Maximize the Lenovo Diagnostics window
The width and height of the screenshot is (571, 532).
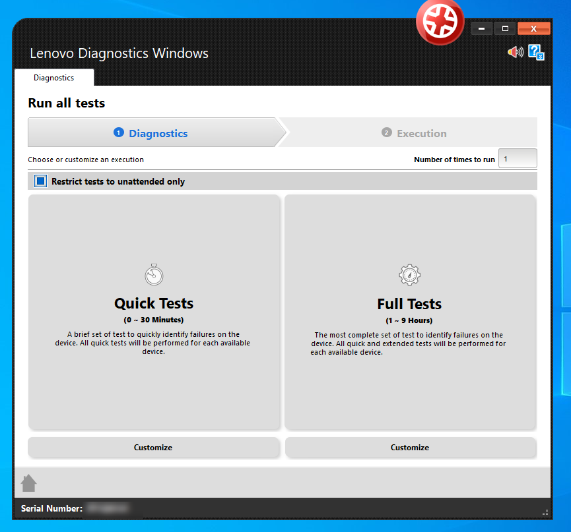(505, 28)
